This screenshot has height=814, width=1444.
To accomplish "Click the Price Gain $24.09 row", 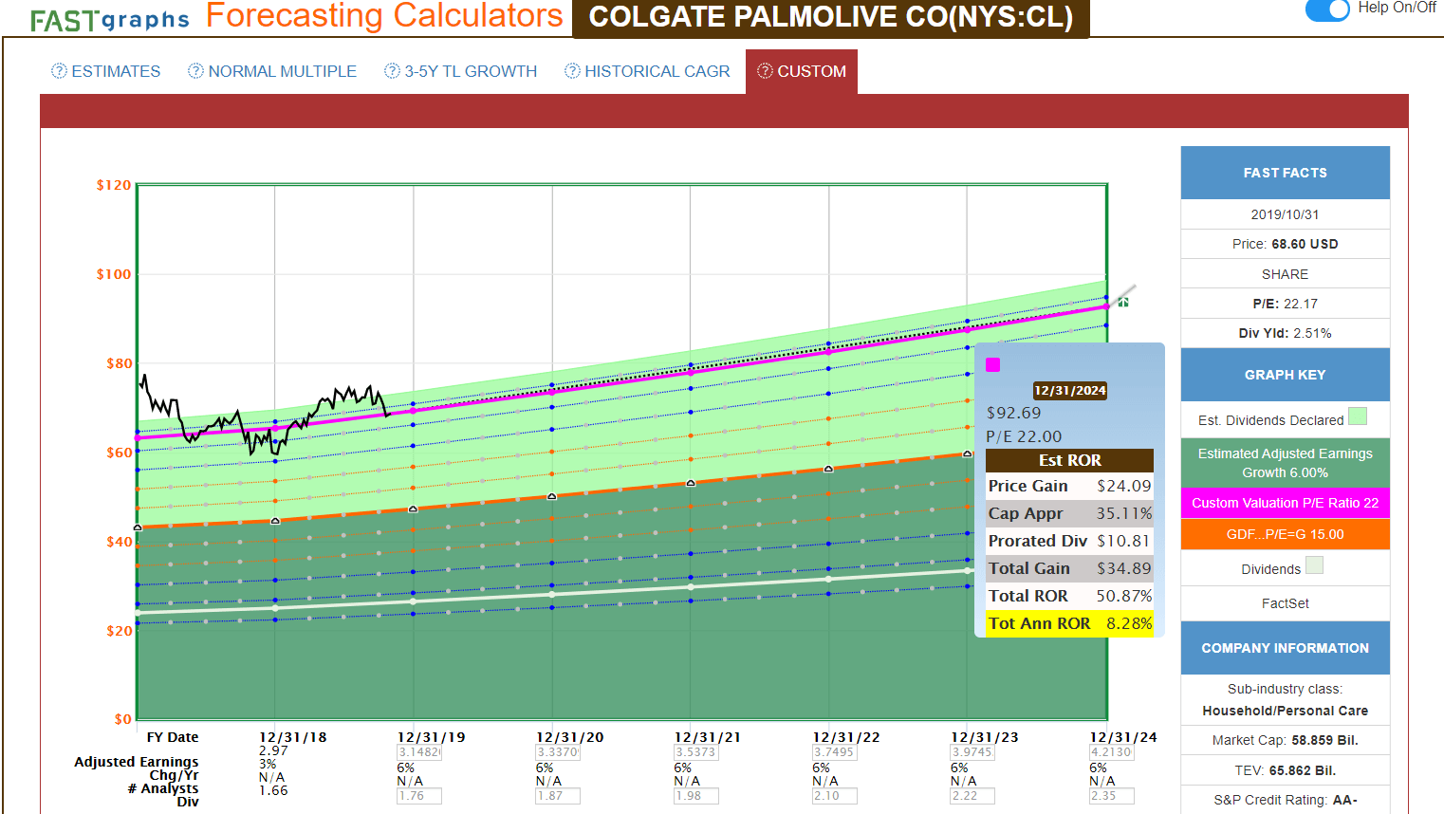I will [1070, 486].
